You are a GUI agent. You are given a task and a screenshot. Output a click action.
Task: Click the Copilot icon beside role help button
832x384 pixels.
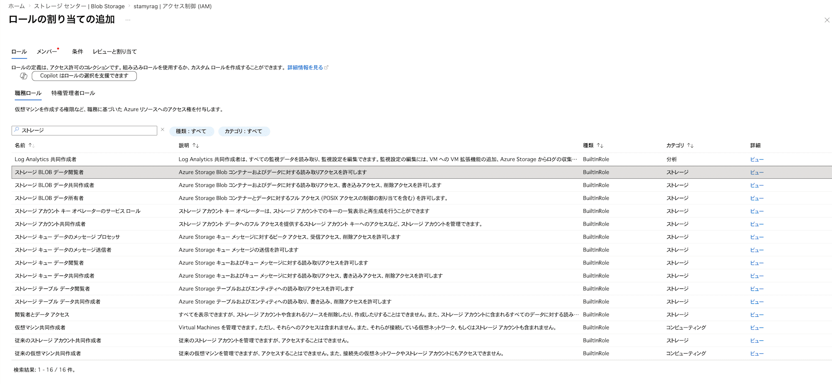click(x=24, y=76)
